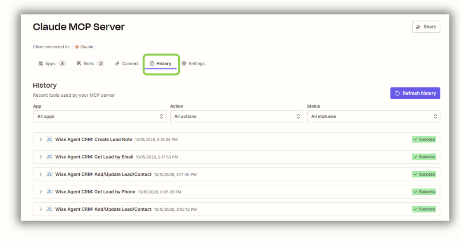Click the Wise Agent CRM icon beside Create Lead Note

[x=50, y=139]
